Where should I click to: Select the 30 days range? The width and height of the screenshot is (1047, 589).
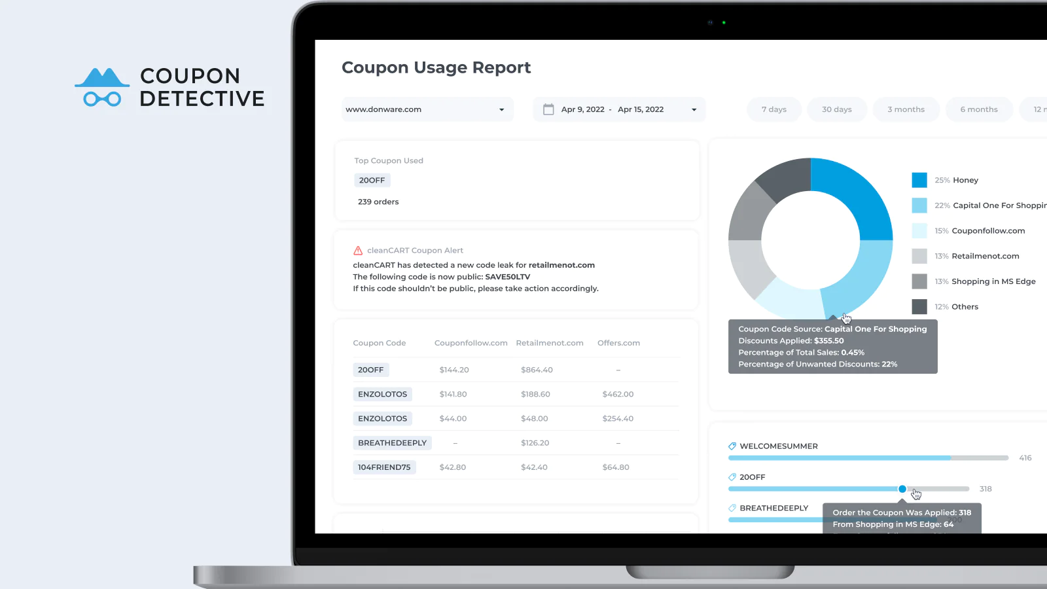837,109
